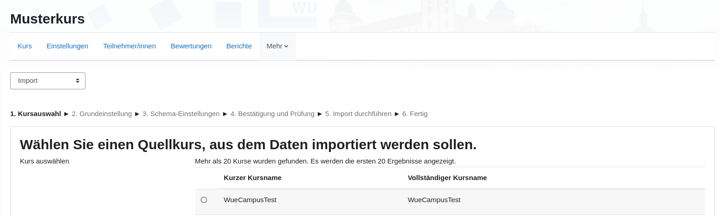Screen dimensions: 720x216
Task: Open the Import select box
Action: (x=48, y=81)
